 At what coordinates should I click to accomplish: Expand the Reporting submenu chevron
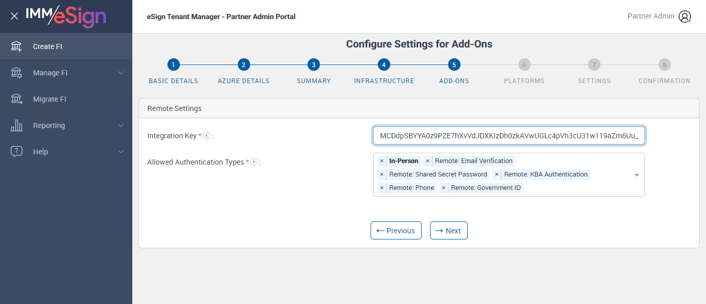tap(121, 125)
